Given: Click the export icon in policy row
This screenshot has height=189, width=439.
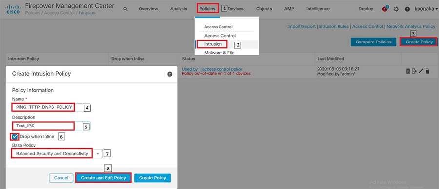Looking at the screenshot, I should [414, 71].
